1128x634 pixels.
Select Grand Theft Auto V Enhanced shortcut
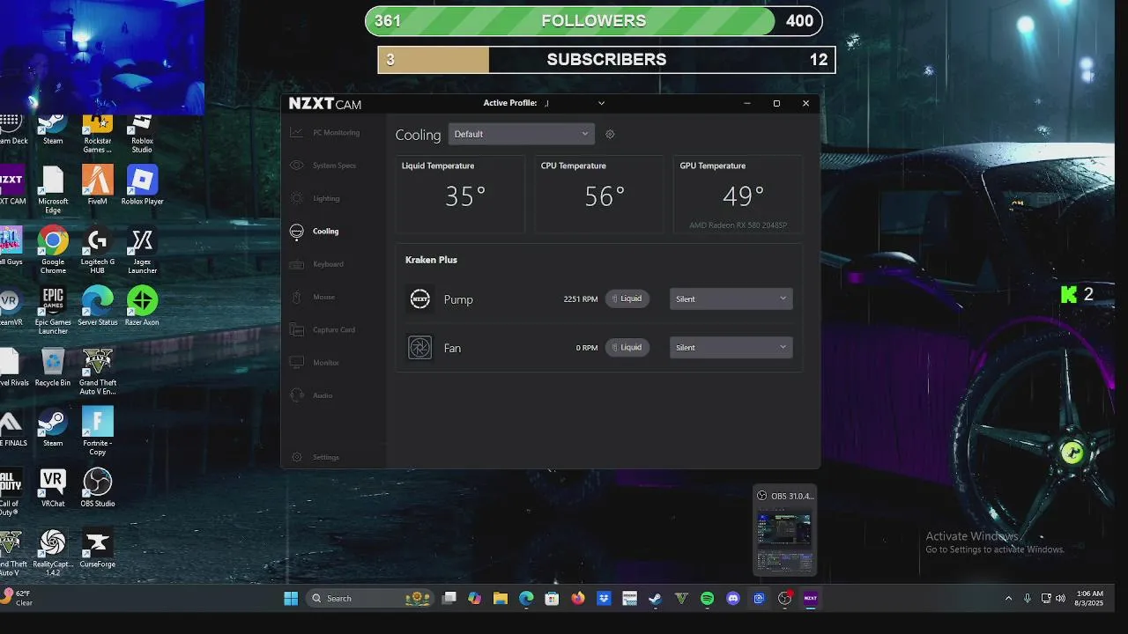click(98, 372)
